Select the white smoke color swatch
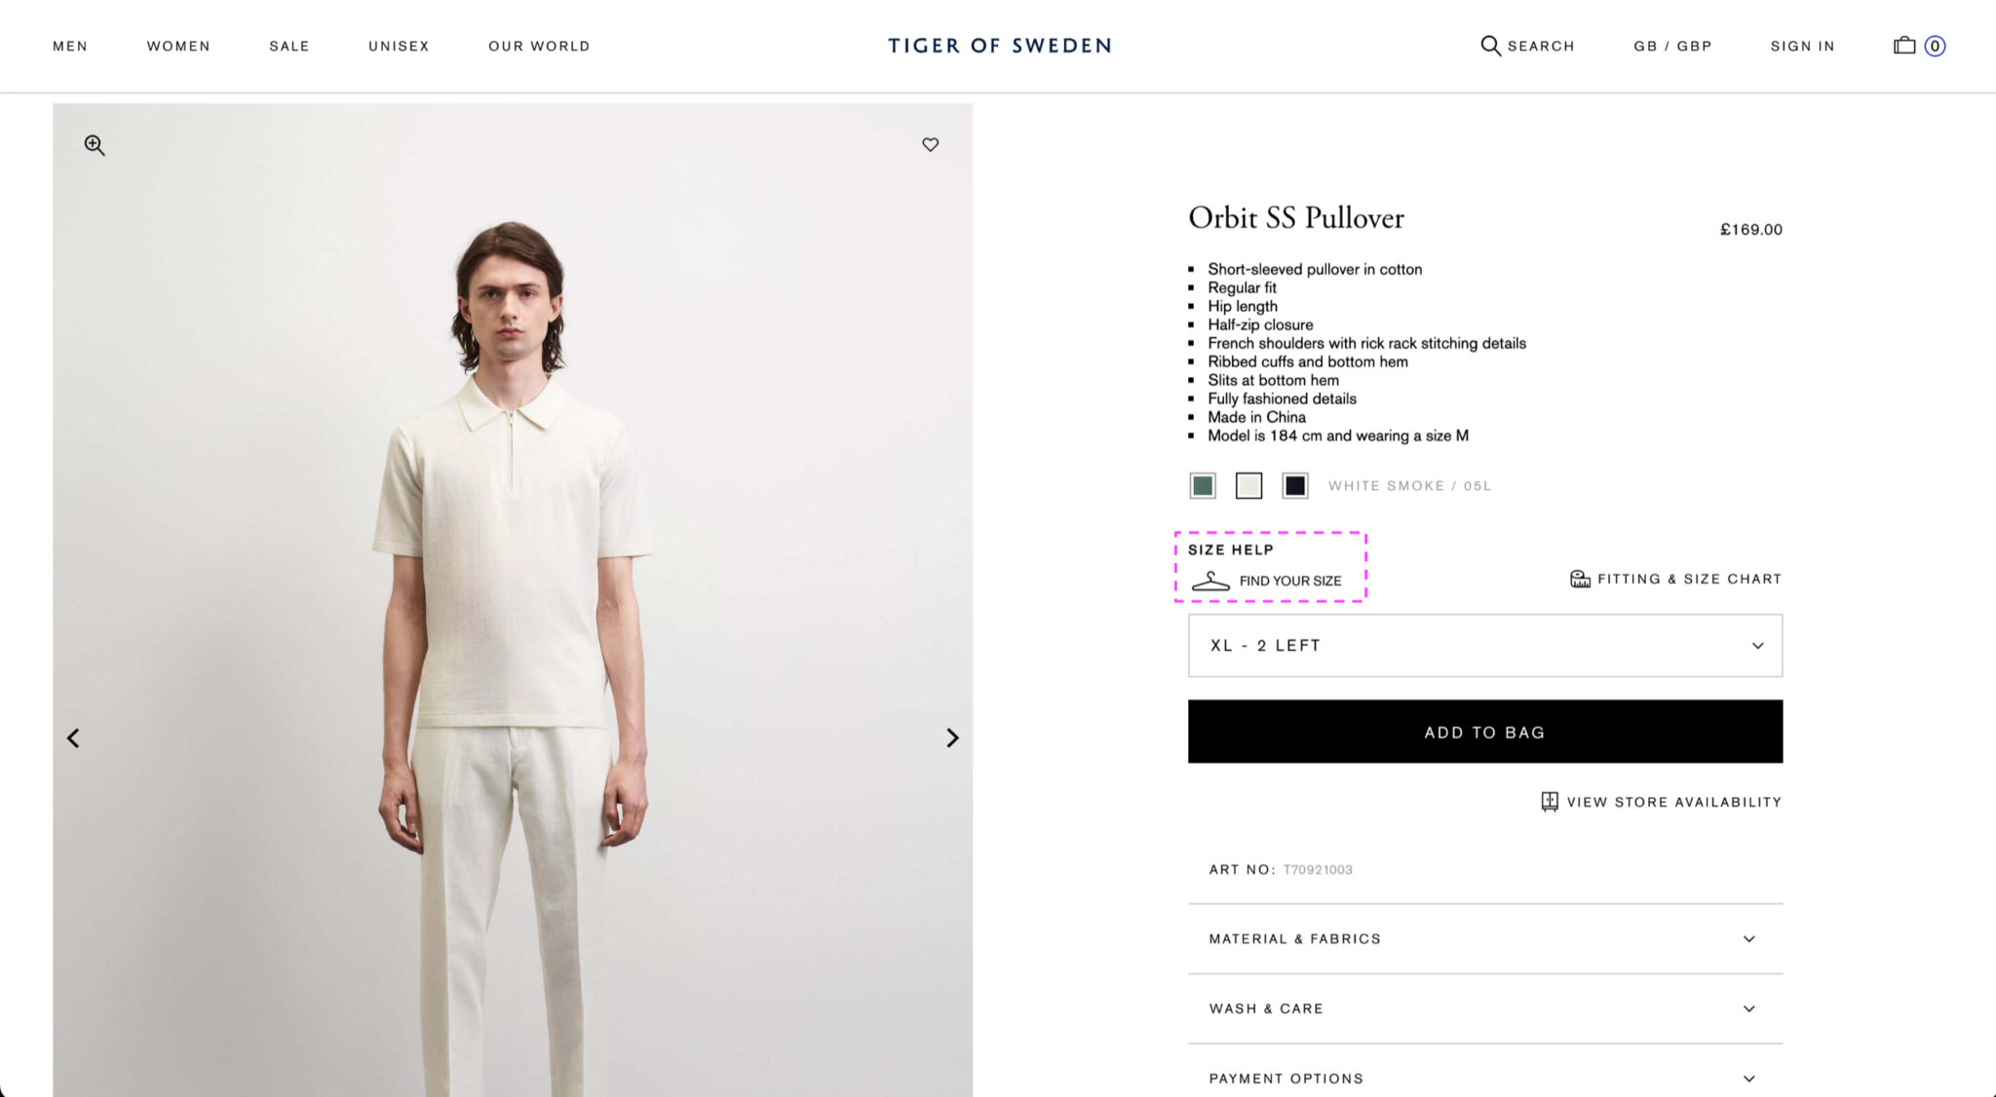Viewport: 1996px width, 1097px height. pos(1248,485)
